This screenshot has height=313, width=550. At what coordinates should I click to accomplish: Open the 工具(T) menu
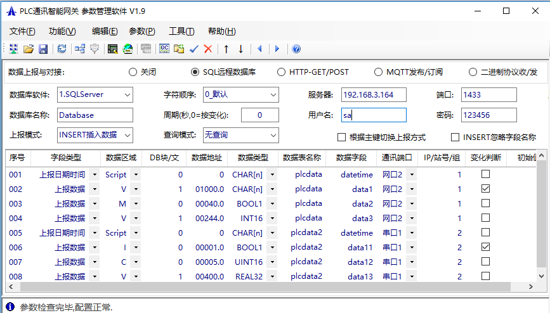coord(181,31)
